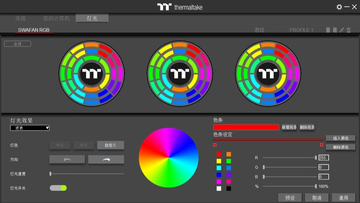Pick the light blue preset swatch

coord(229,168)
